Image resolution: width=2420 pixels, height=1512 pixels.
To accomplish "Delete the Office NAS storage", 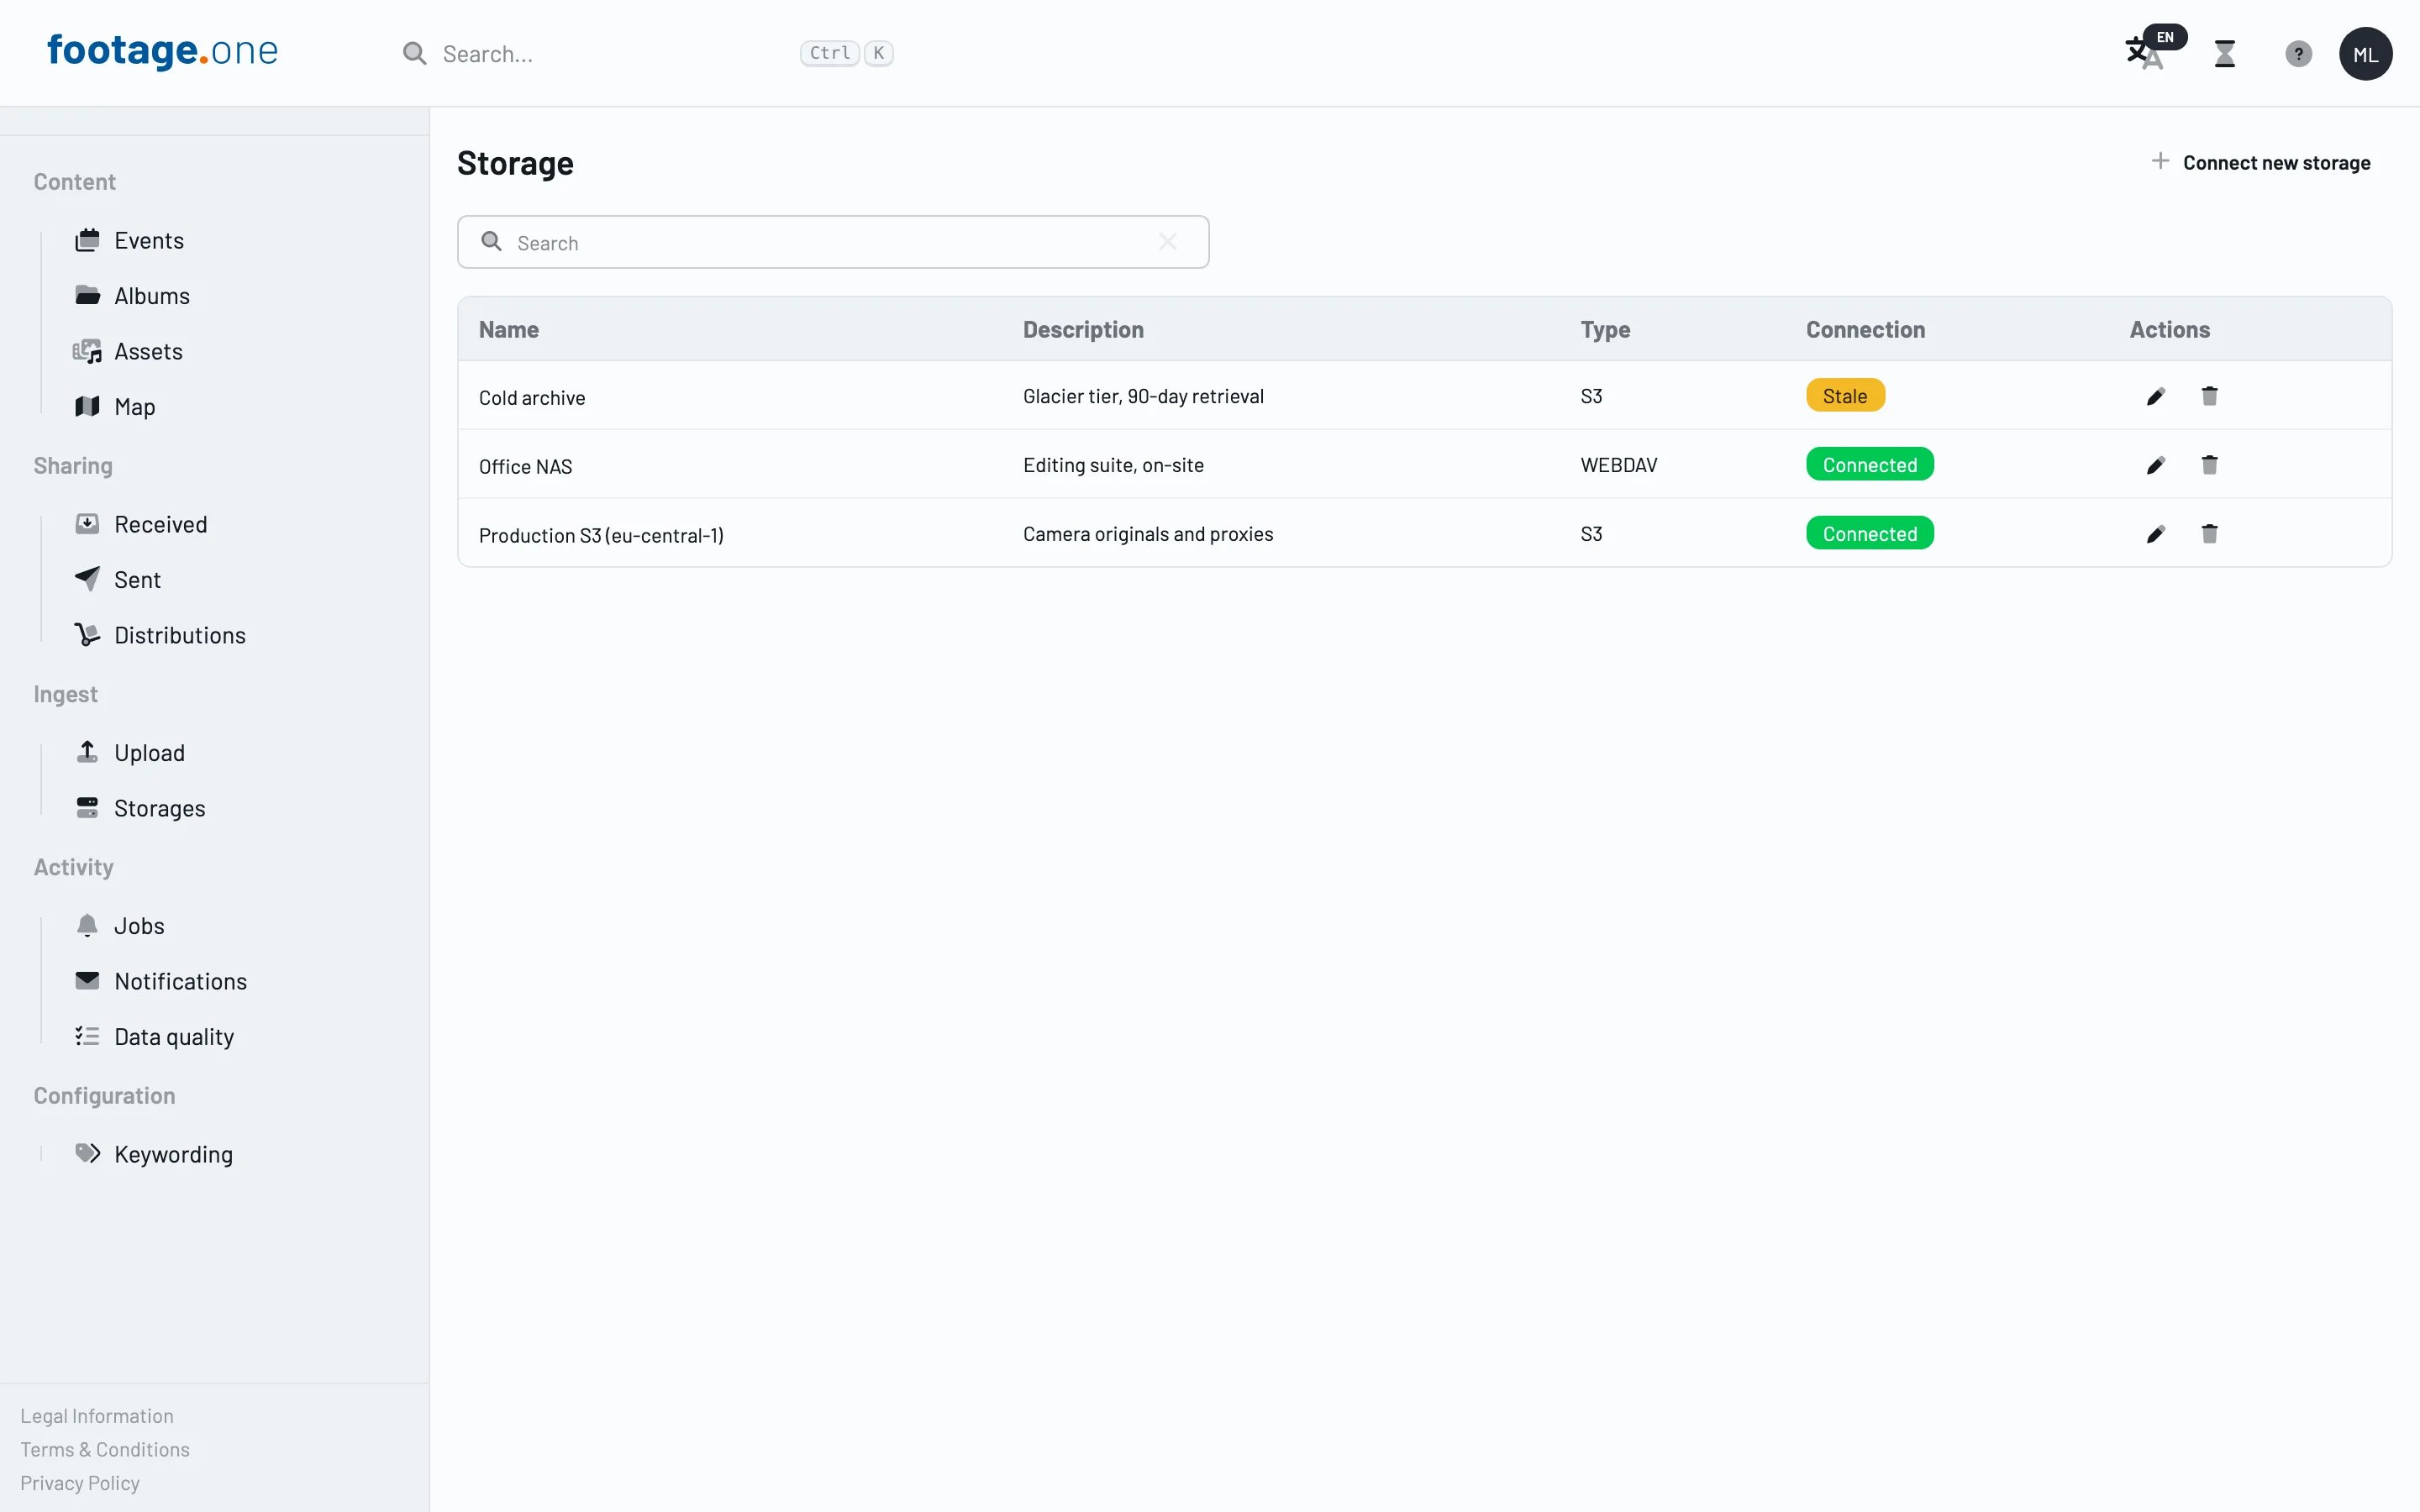I will 2210,465.
